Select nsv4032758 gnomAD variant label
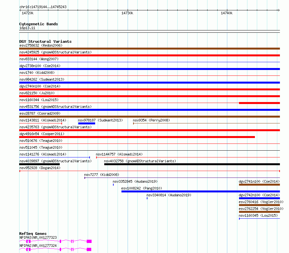The height and width of the screenshot is (253, 289). 140,161
